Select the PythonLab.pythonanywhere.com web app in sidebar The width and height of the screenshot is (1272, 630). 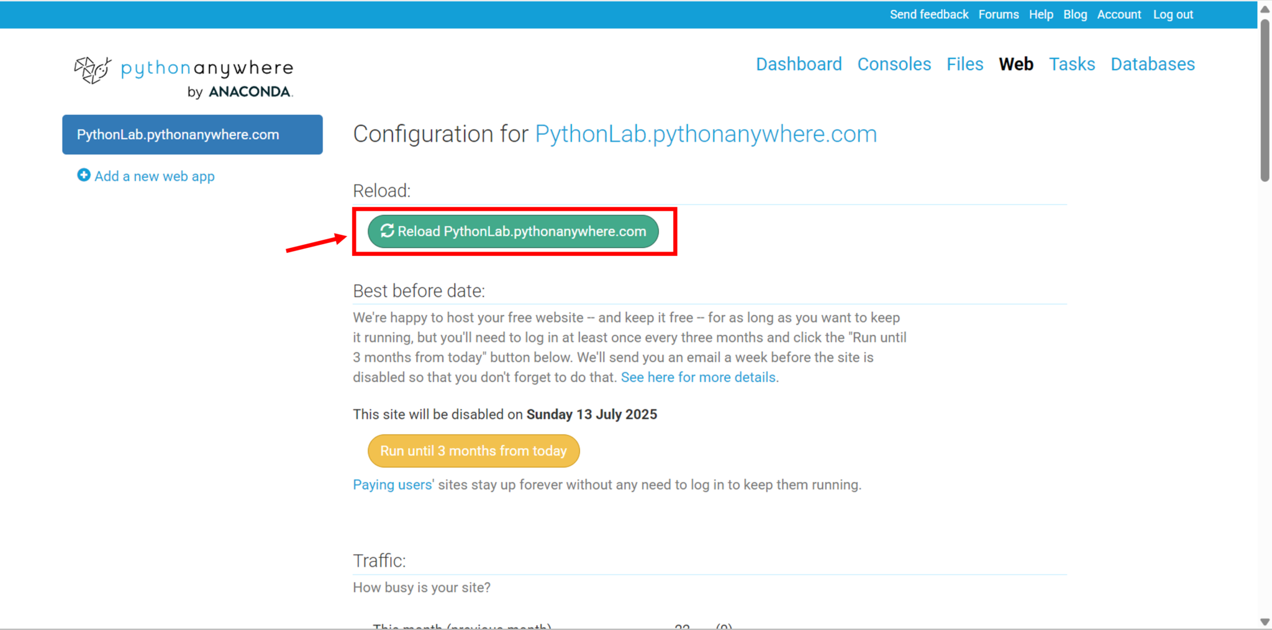click(x=192, y=134)
